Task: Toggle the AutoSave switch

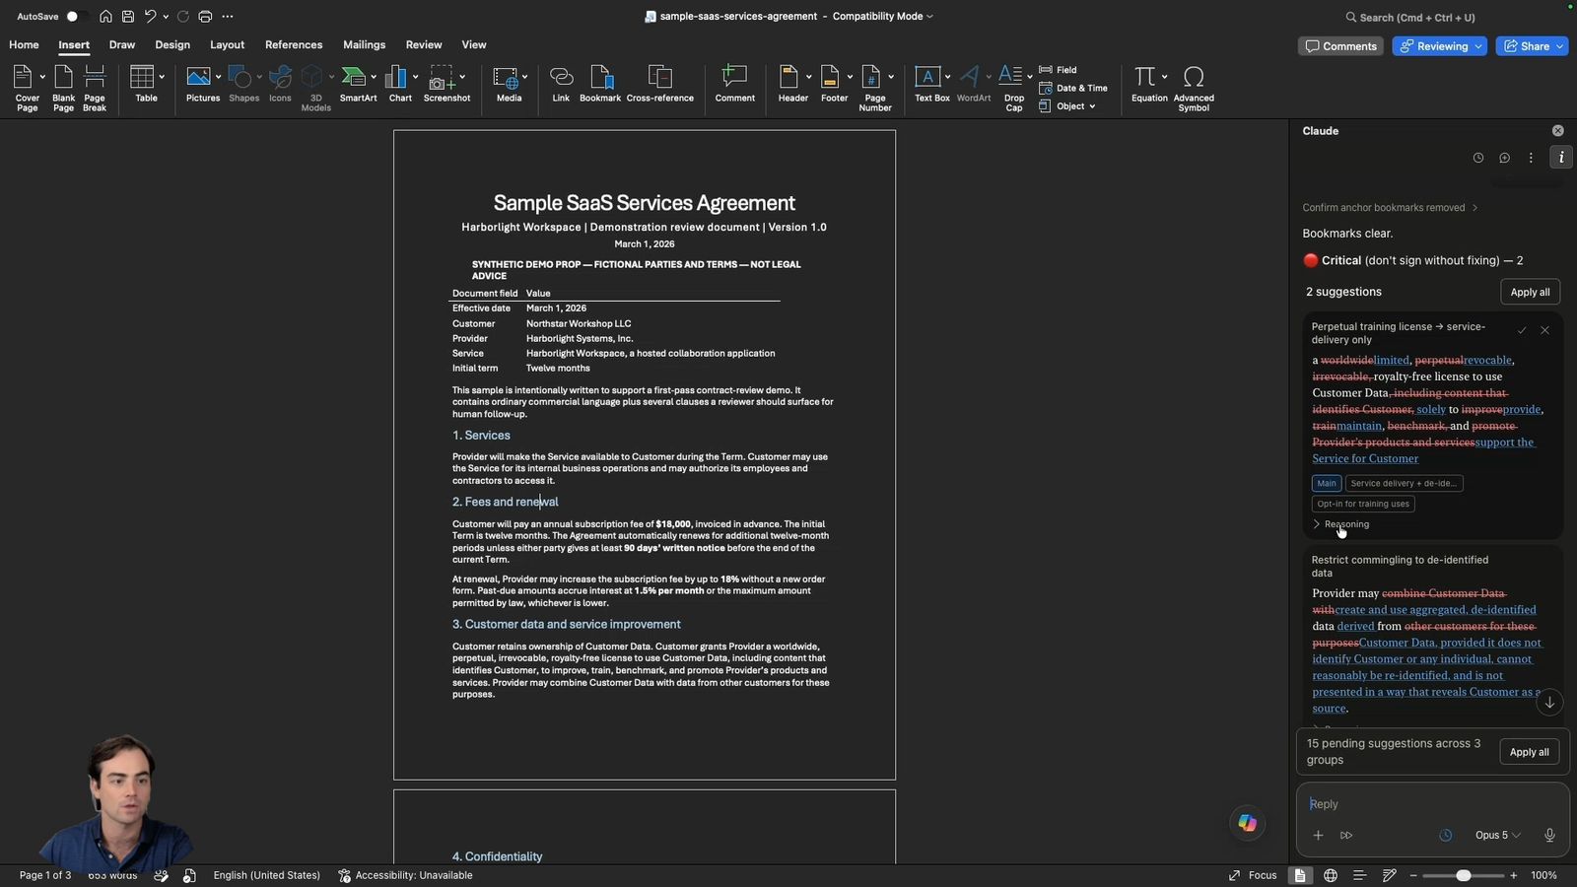Action: tap(75, 17)
